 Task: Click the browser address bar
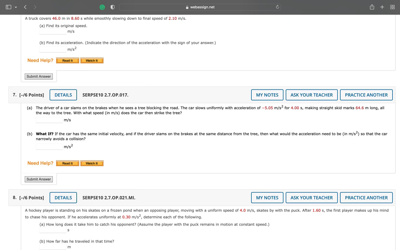200,7
